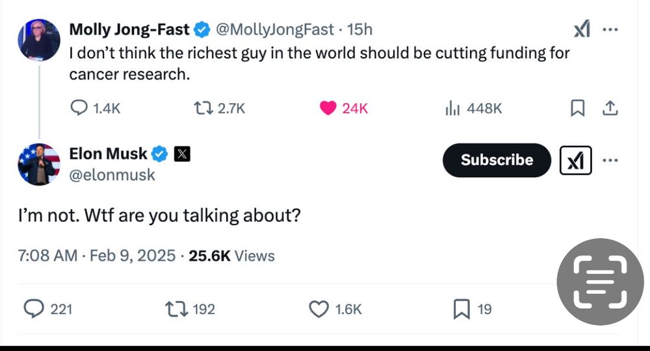Click boxed Grok icon beside Subscribe
650x351 pixels.
click(x=575, y=160)
